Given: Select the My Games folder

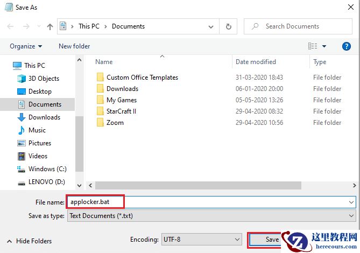Looking at the screenshot, I should click(122, 100).
